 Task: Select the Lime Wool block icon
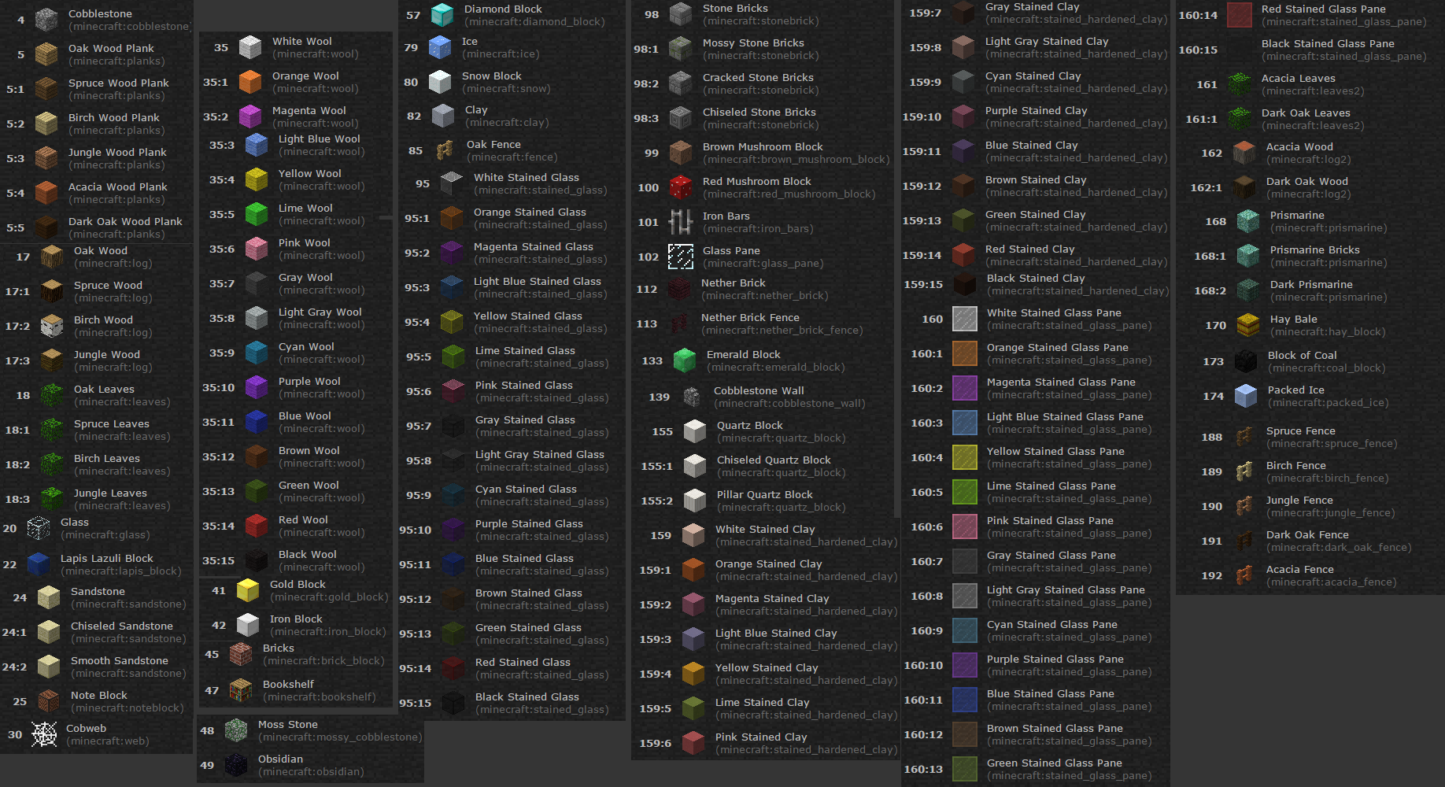[257, 214]
